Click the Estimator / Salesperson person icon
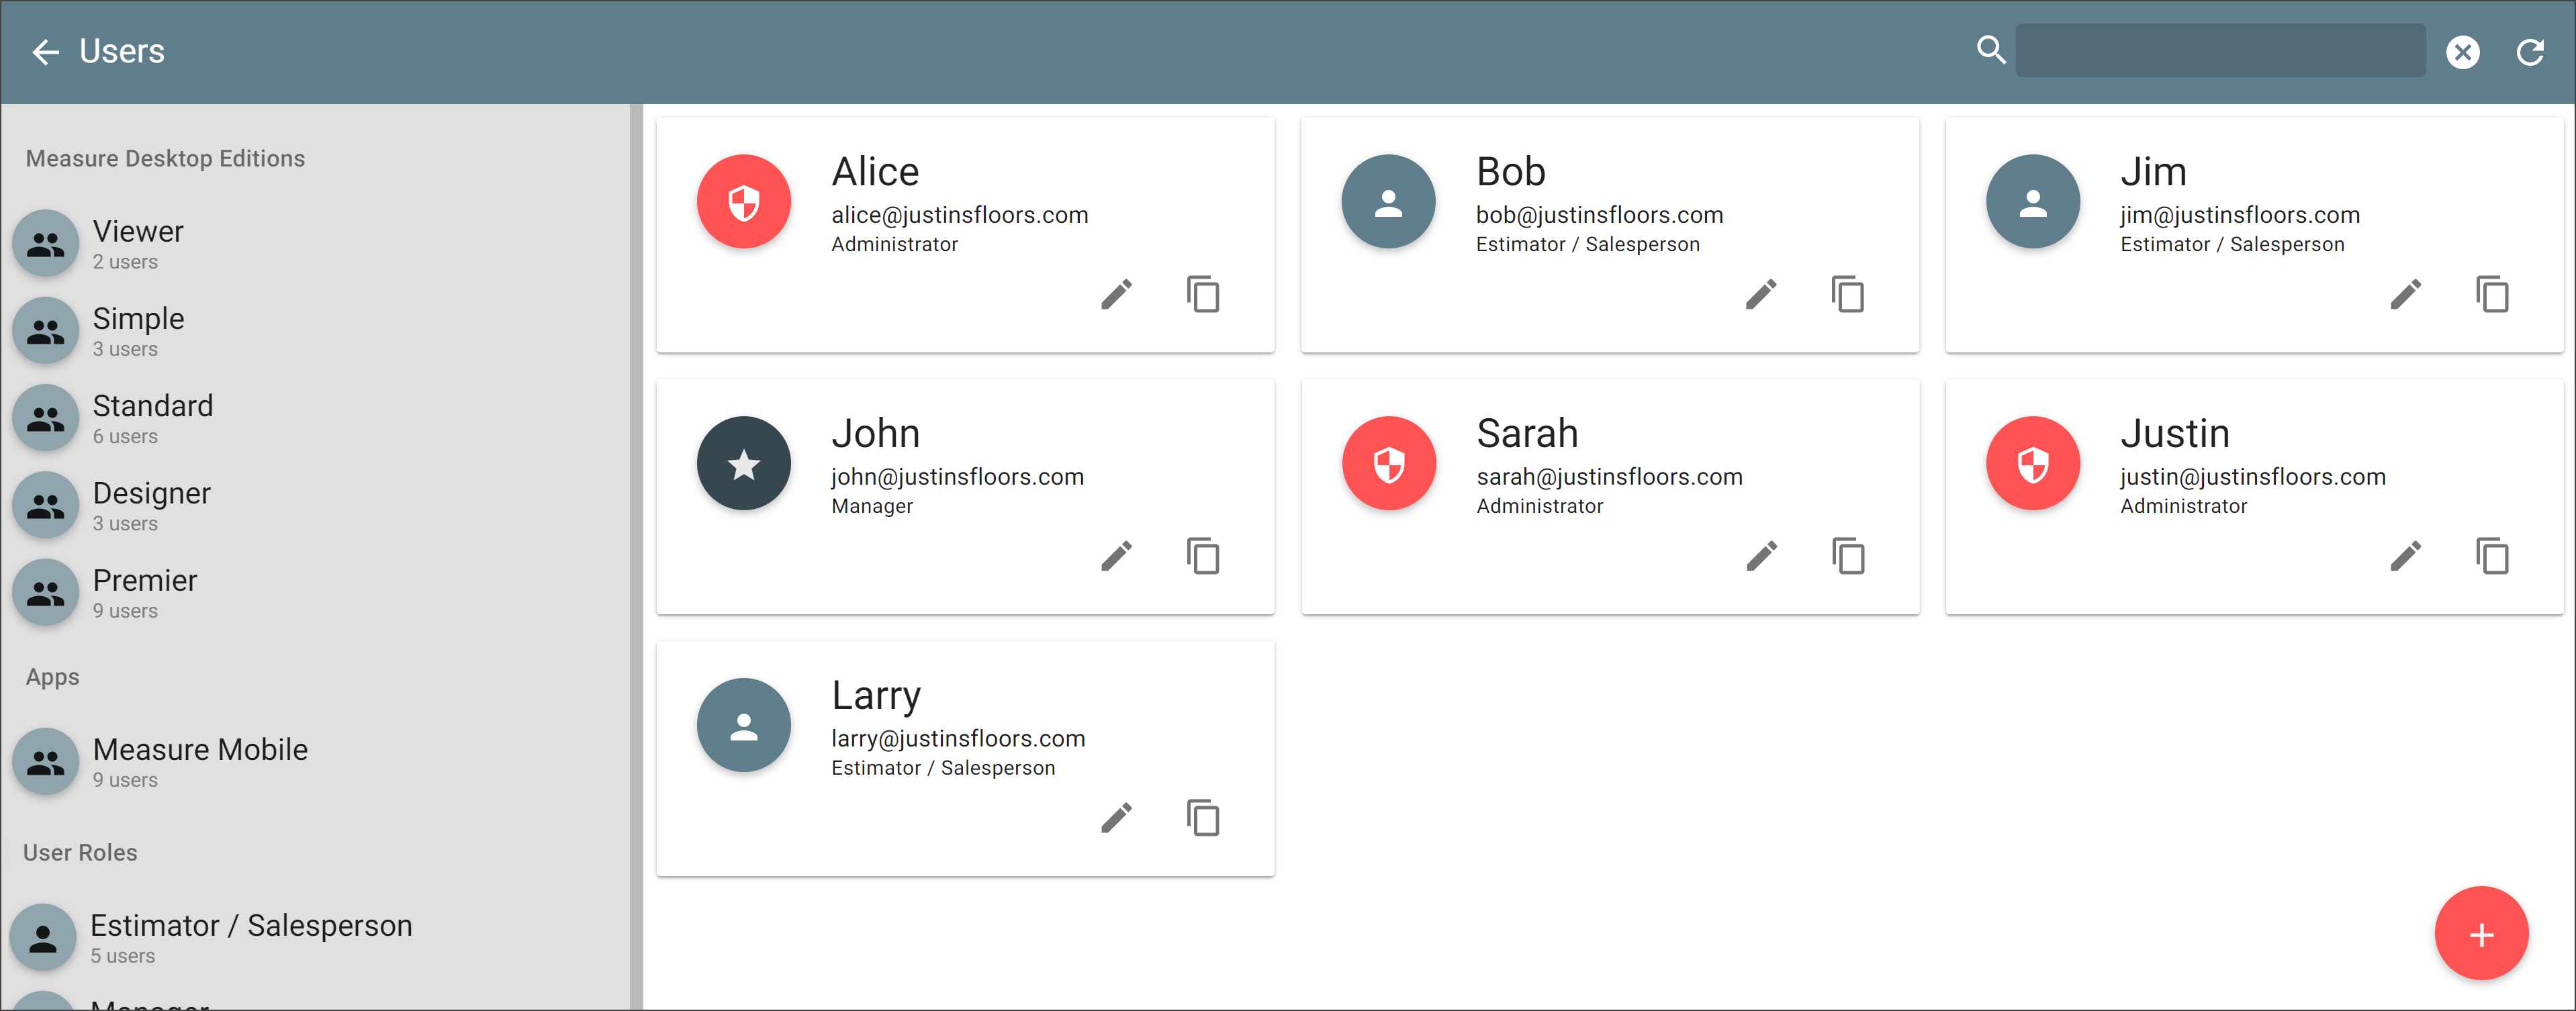 coord(43,938)
